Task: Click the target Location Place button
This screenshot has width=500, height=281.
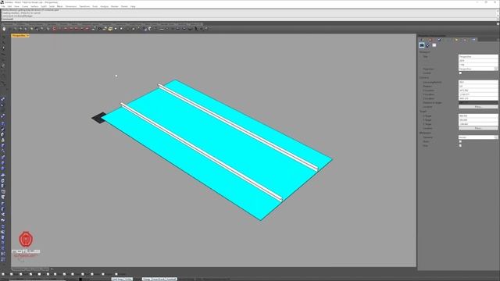Action: click(x=478, y=128)
